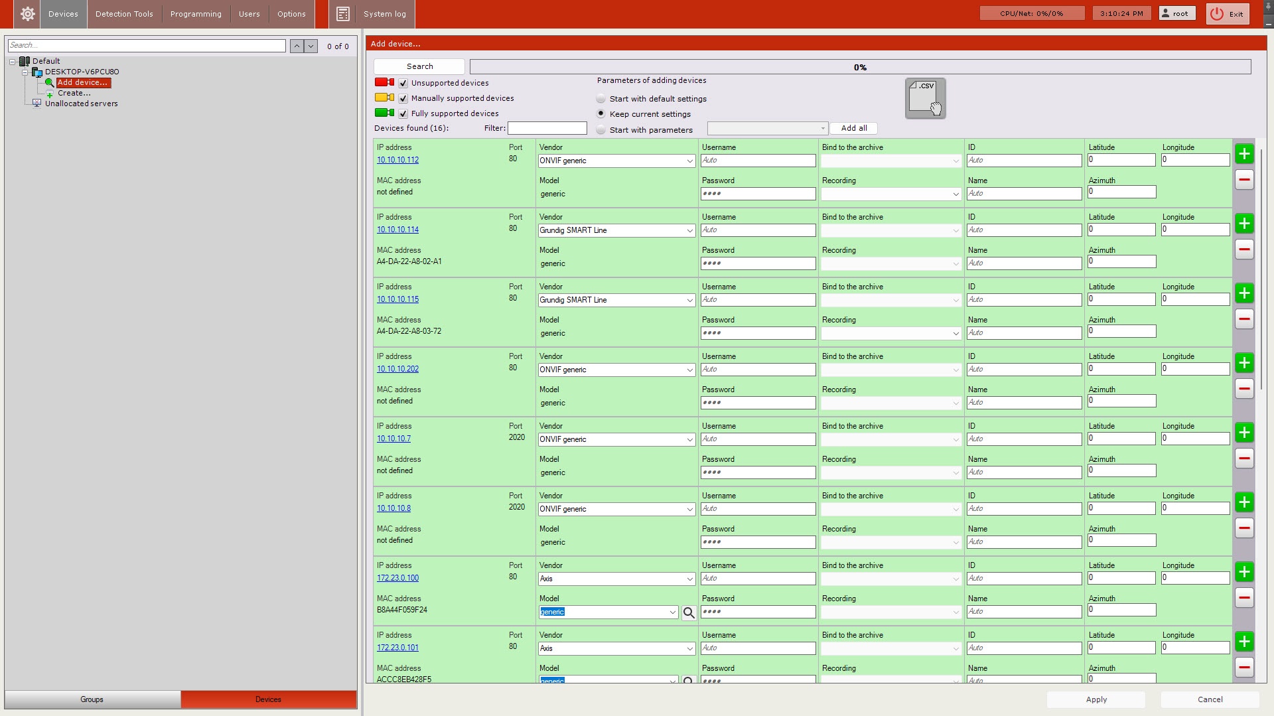Screen dimensions: 1274x716
Task: Open the Detection Tools tab
Action: point(124,14)
